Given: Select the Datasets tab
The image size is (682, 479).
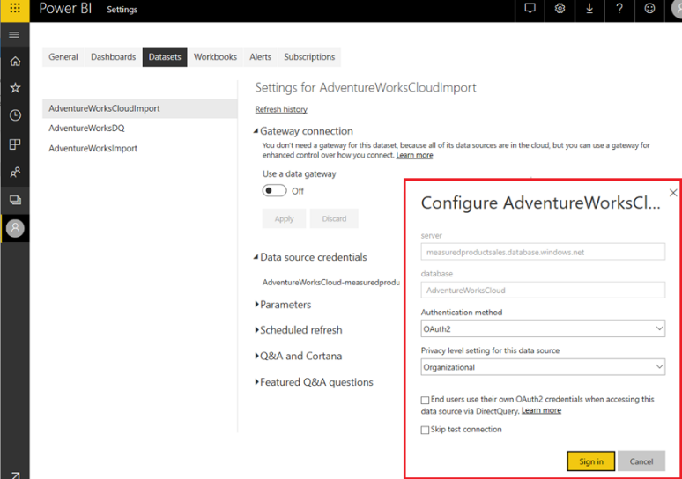Looking at the screenshot, I should 165,57.
